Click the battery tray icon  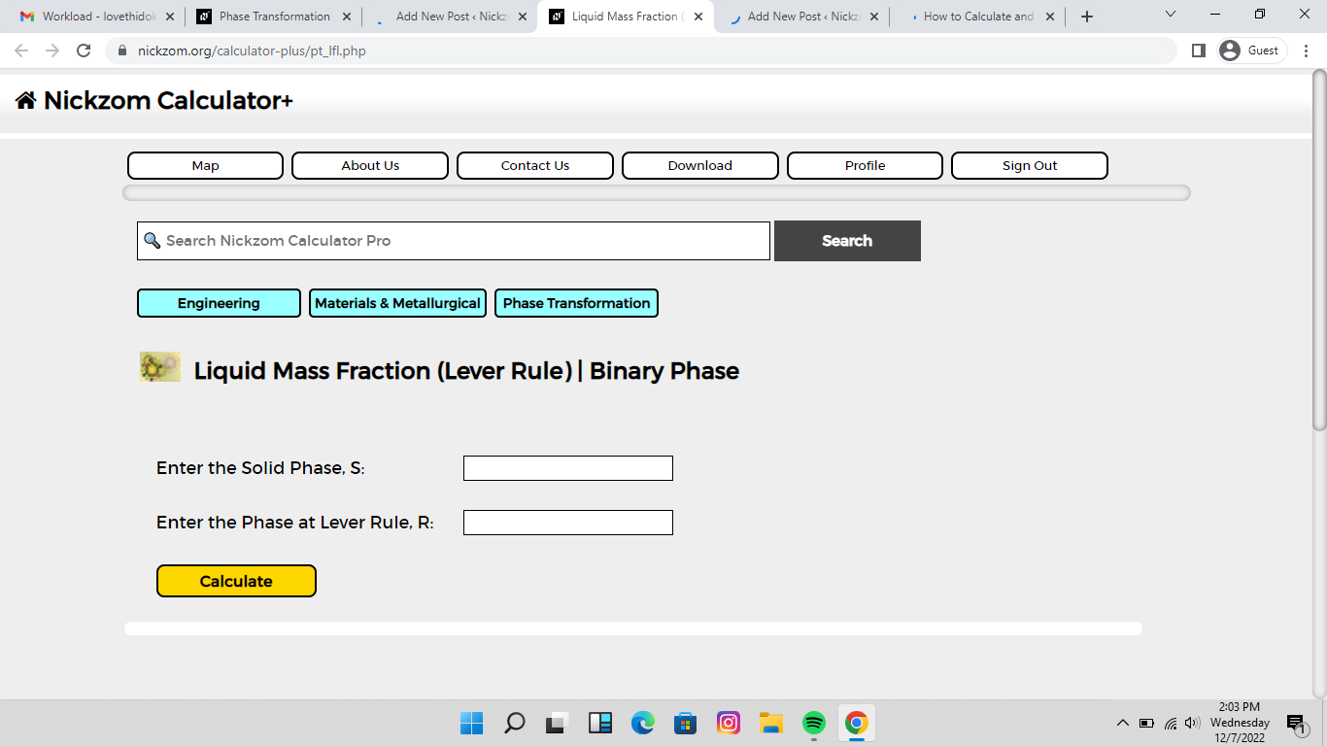pos(1147,723)
